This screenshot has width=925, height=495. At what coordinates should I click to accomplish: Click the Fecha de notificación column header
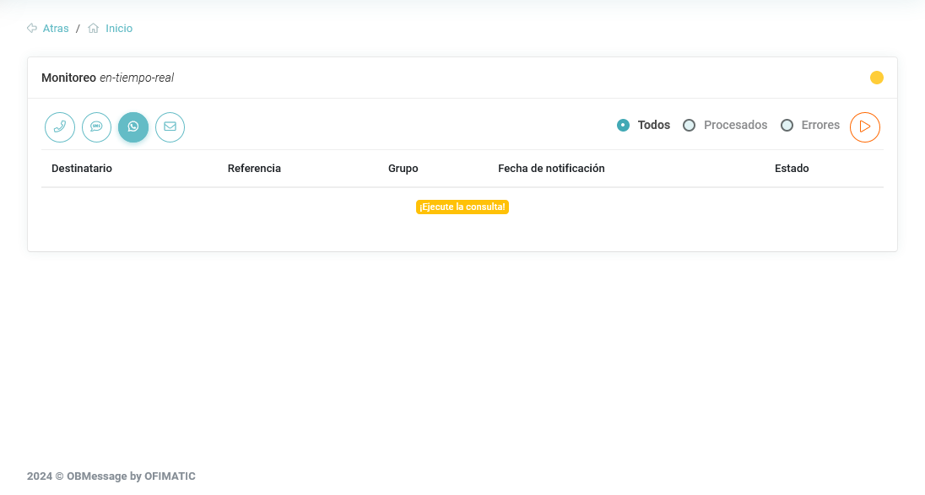(x=551, y=169)
